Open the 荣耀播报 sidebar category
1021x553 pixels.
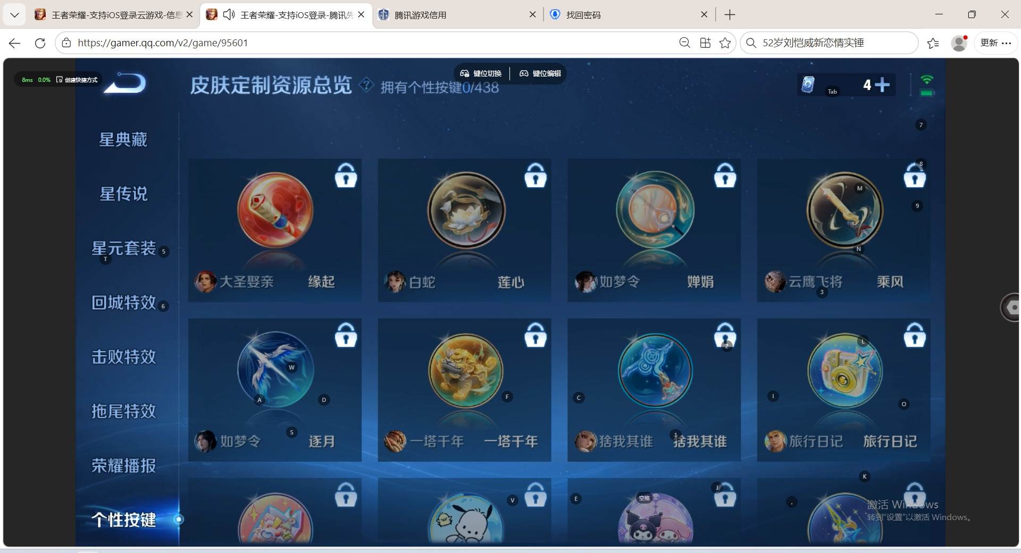123,466
